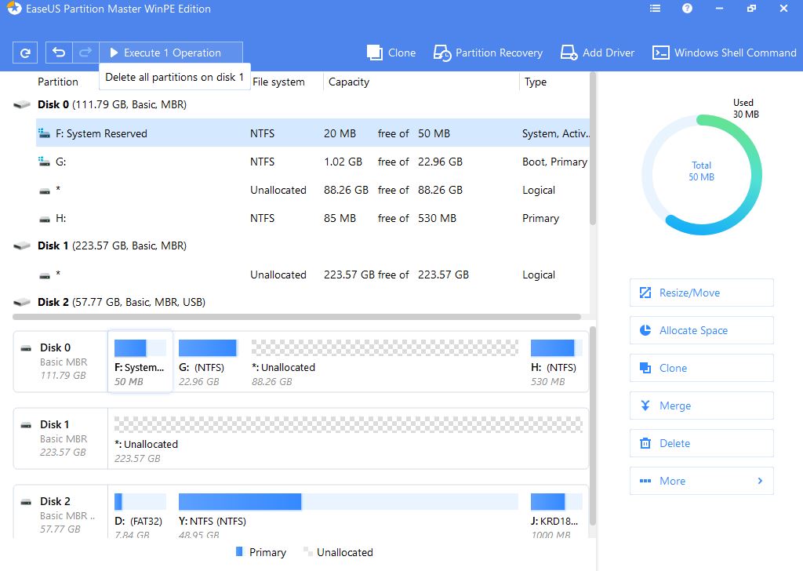803x571 pixels.
Task: Expand the More options chevron
Action: point(759,481)
